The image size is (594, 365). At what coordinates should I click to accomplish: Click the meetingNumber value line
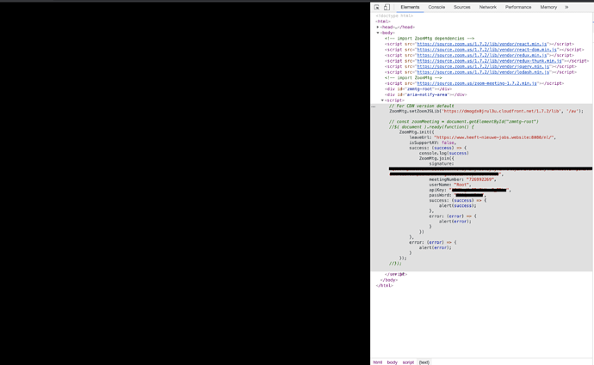point(462,179)
